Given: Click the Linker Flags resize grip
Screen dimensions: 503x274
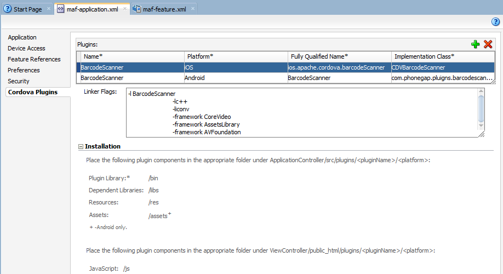Looking at the screenshot, I should (482, 134).
